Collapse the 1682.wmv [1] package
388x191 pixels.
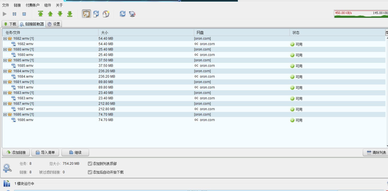tap(5, 39)
